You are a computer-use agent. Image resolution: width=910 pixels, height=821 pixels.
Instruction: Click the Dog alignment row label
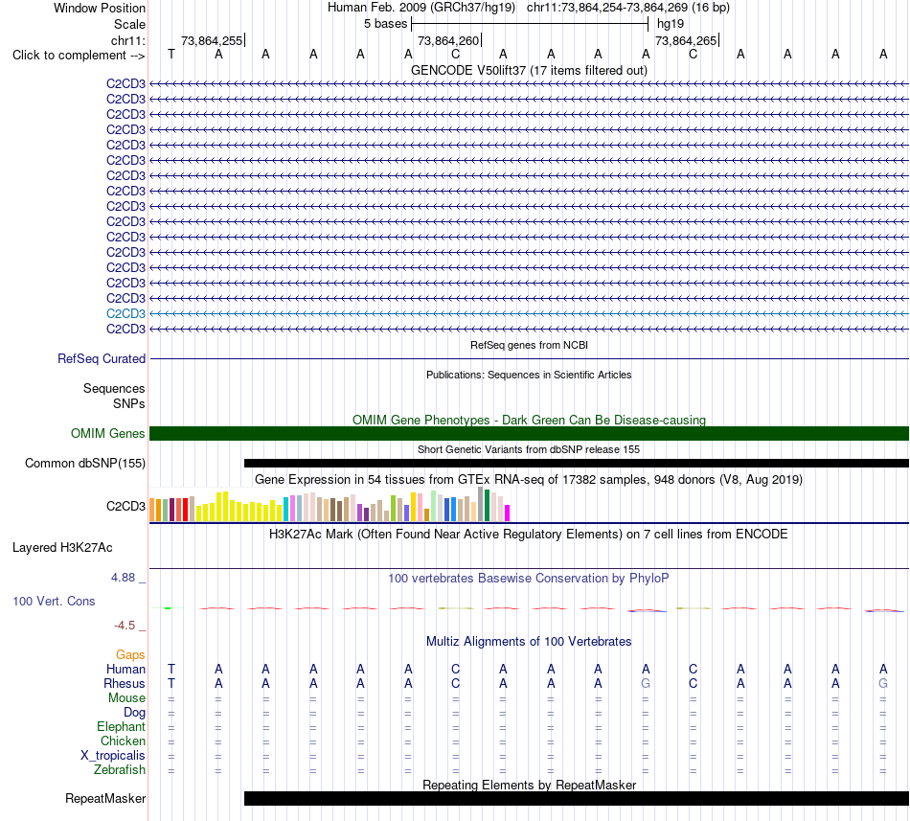click(x=134, y=713)
